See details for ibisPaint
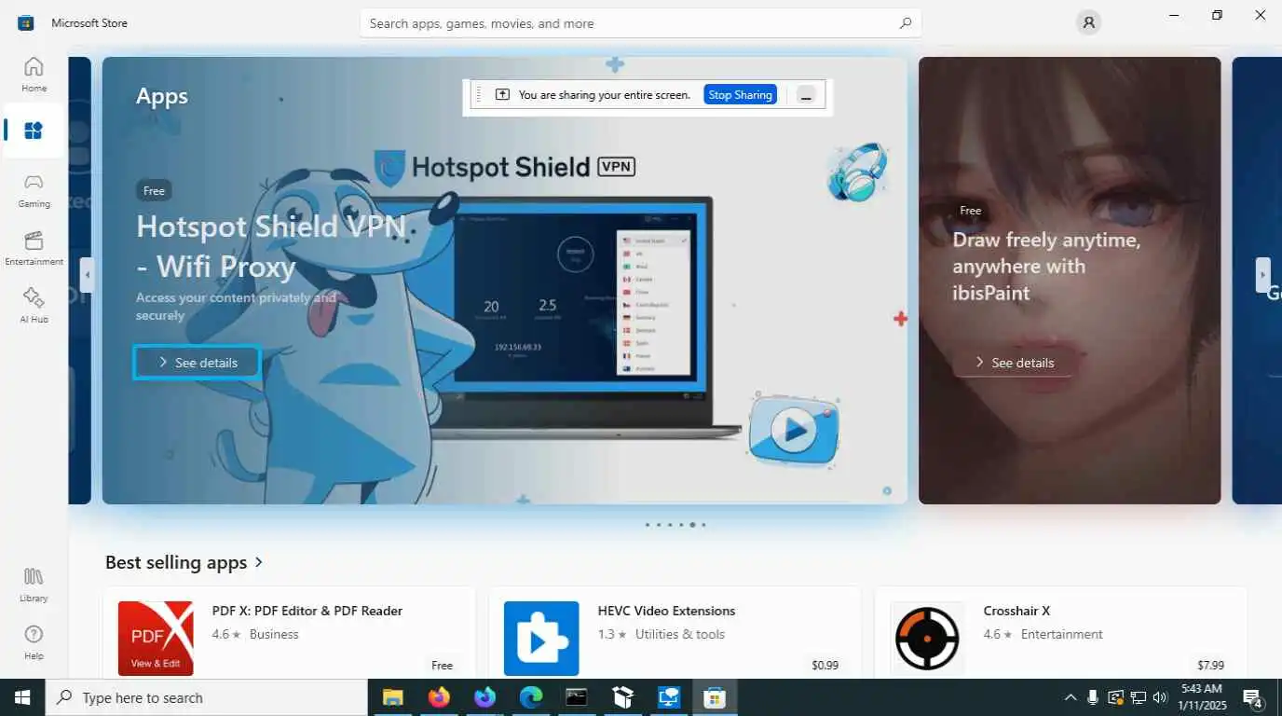The image size is (1282, 716). click(x=1013, y=363)
